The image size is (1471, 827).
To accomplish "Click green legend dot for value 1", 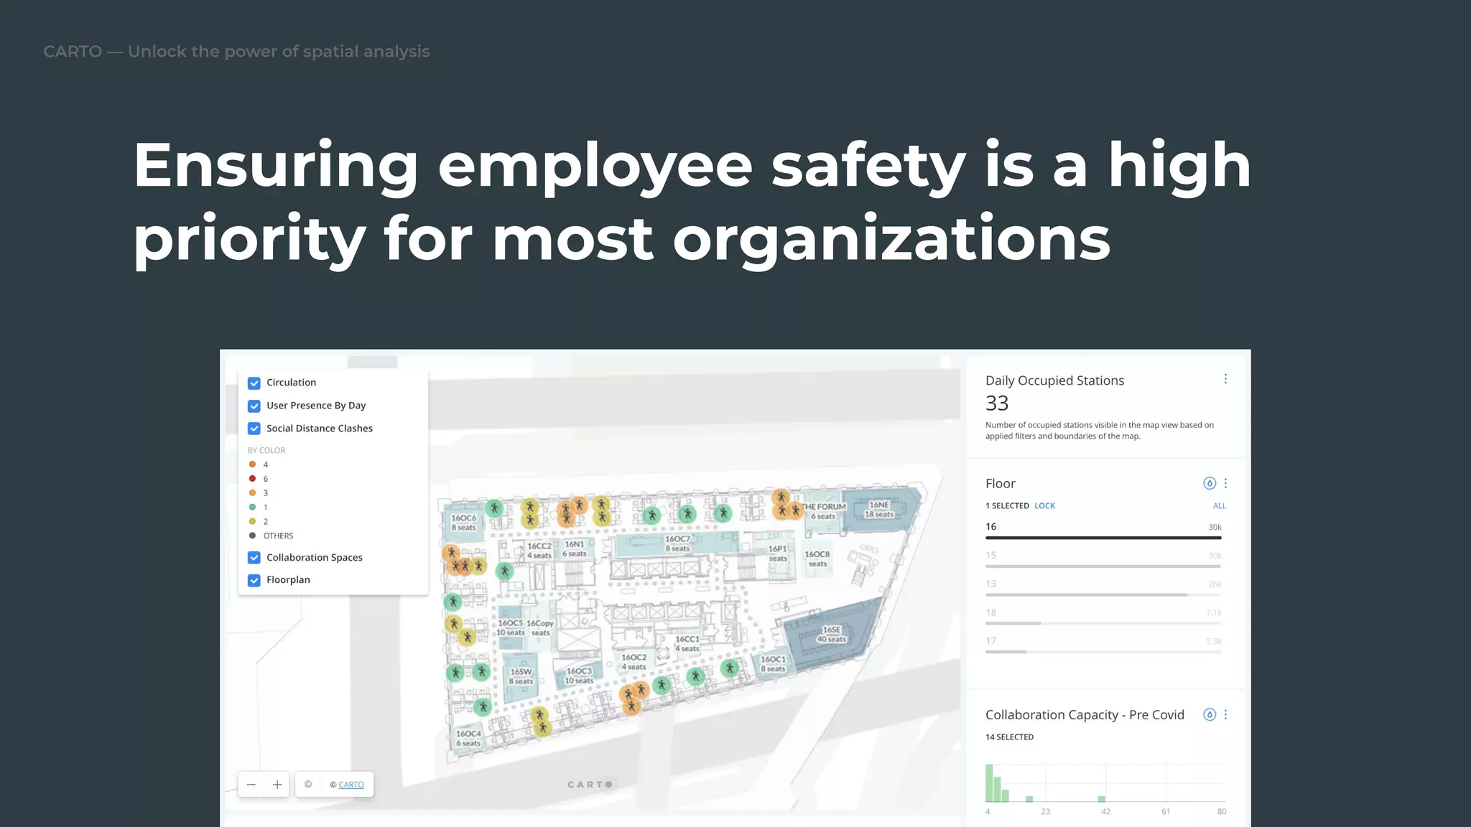I will (252, 508).
